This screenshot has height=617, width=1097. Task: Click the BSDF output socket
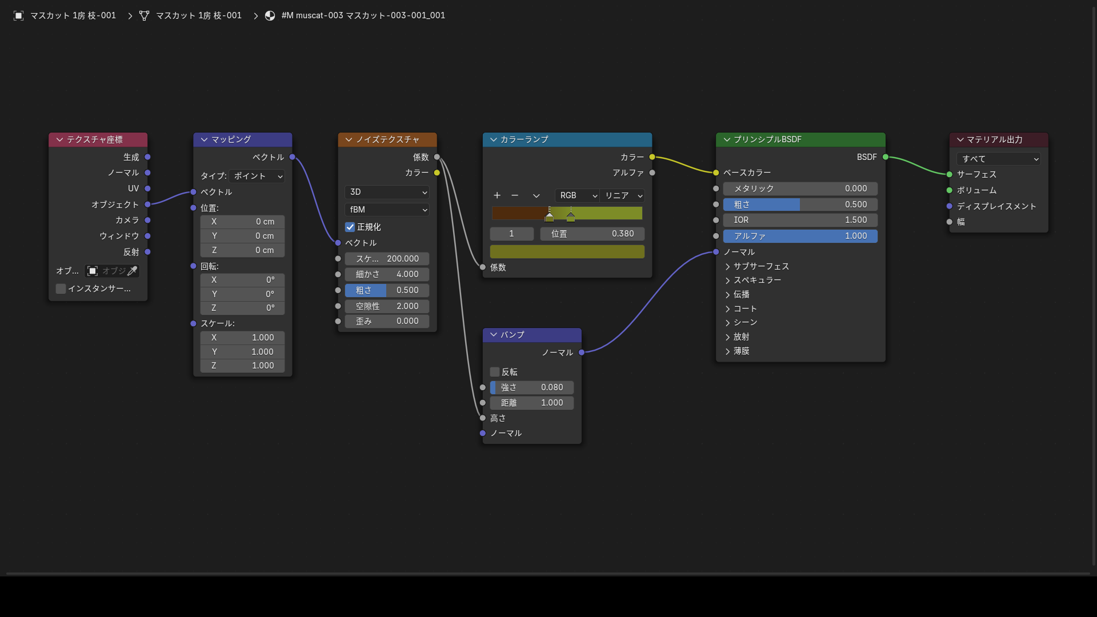click(x=885, y=157)
